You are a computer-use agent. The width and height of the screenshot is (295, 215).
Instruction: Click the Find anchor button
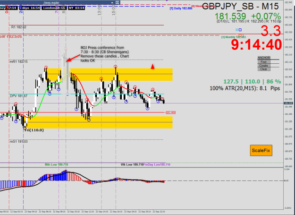[263, 62]
